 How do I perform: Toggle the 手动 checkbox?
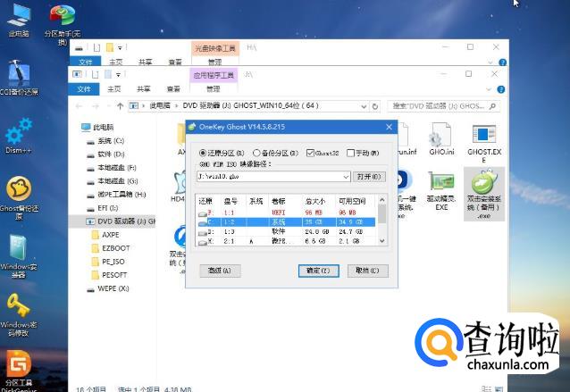[350, 153]
